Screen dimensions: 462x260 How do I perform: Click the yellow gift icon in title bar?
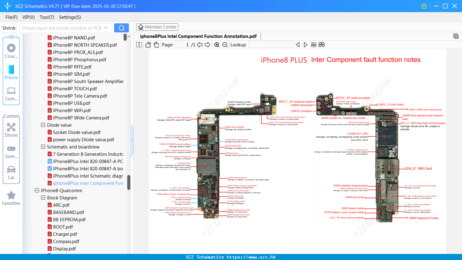[x=424, y=6]
